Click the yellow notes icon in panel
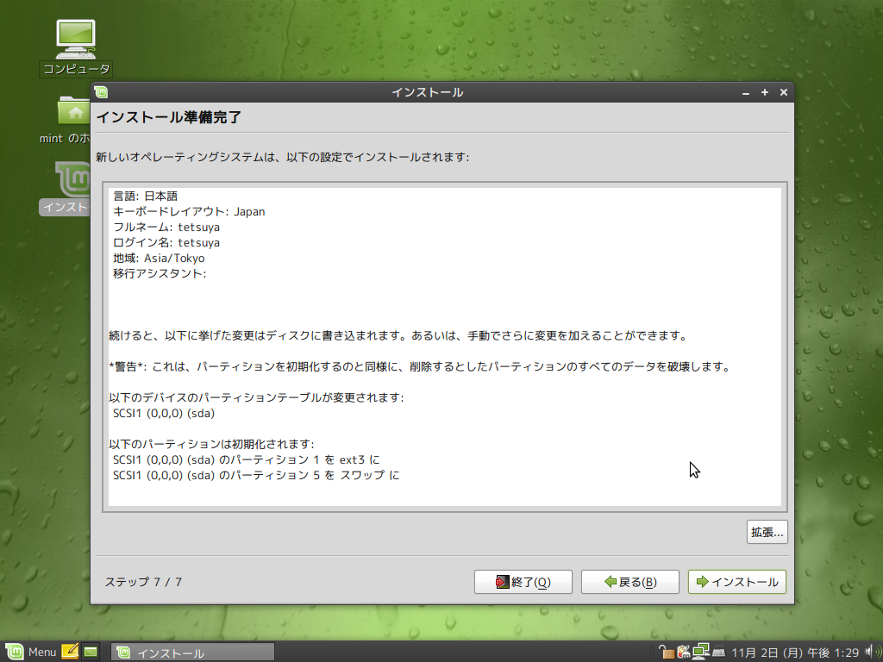This screenshot has height=662, width=883. click(x=70, y=652)
